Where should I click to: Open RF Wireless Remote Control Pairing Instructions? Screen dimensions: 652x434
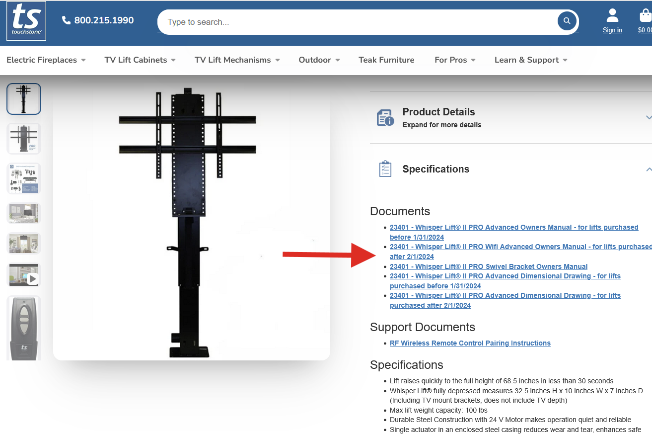pyautogui.click(x=470, y=343)
